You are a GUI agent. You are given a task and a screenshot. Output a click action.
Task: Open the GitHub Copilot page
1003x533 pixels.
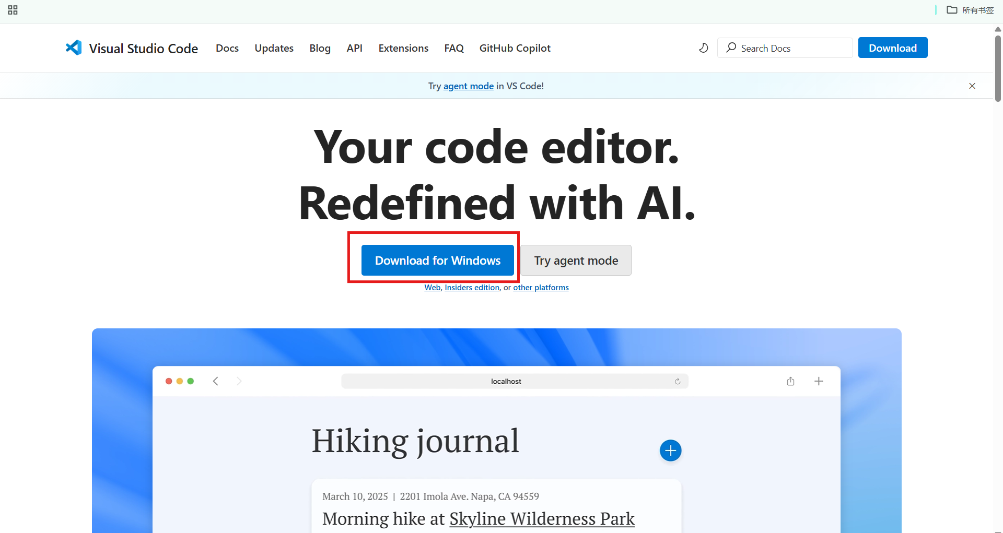pos(515,48)
